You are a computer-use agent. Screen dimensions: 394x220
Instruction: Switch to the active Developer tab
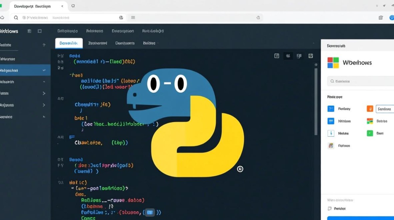pyautogui.click(x=69, y=43)
